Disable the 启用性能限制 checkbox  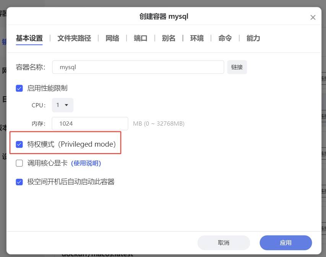point(19,88)
